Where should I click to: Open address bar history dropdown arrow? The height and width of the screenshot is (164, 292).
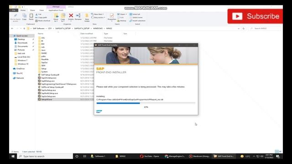pyautogui.click(x=239, y=29)
